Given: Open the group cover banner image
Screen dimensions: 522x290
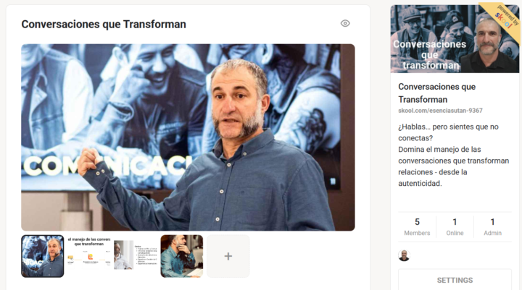Looking at the screenshot, I should [x=455, y=39].
